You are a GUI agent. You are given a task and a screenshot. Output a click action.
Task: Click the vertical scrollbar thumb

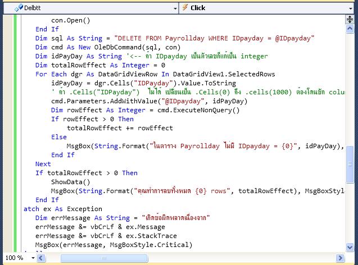click(350, 164)
